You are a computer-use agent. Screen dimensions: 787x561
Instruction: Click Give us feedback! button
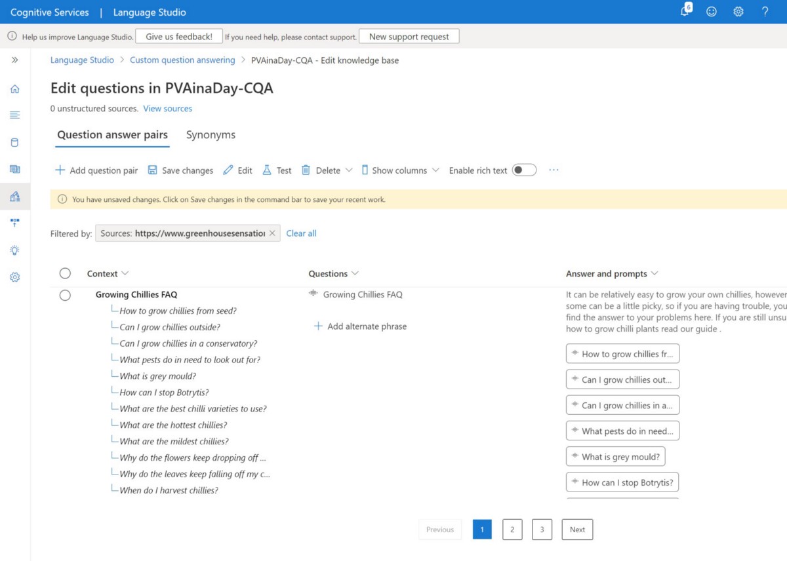click(179, 37)
